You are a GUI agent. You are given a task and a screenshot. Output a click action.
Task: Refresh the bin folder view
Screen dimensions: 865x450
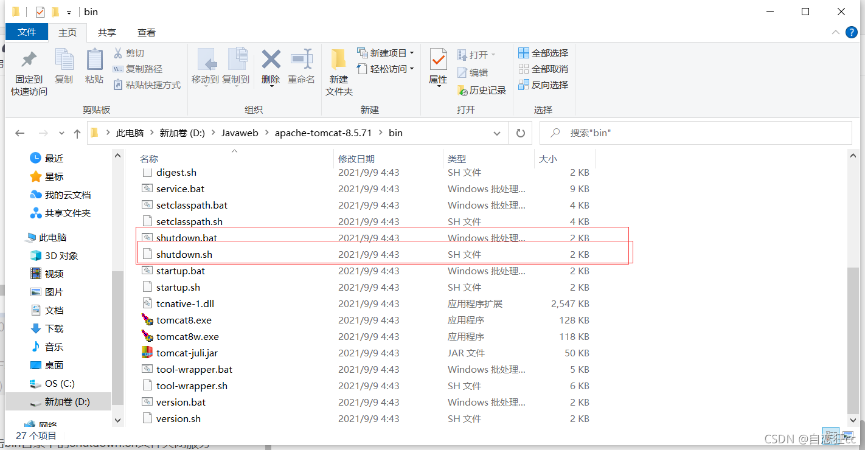520,133
